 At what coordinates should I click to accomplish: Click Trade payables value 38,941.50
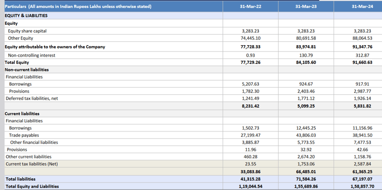pyautogui.click(x=362, y=135)
